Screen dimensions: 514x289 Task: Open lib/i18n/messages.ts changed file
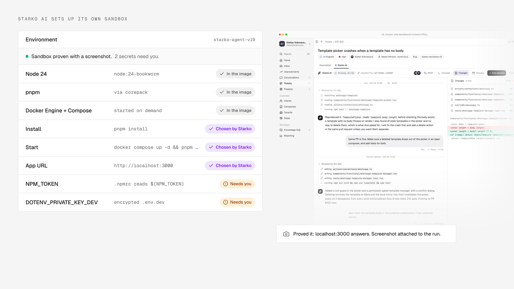(467, 105)
